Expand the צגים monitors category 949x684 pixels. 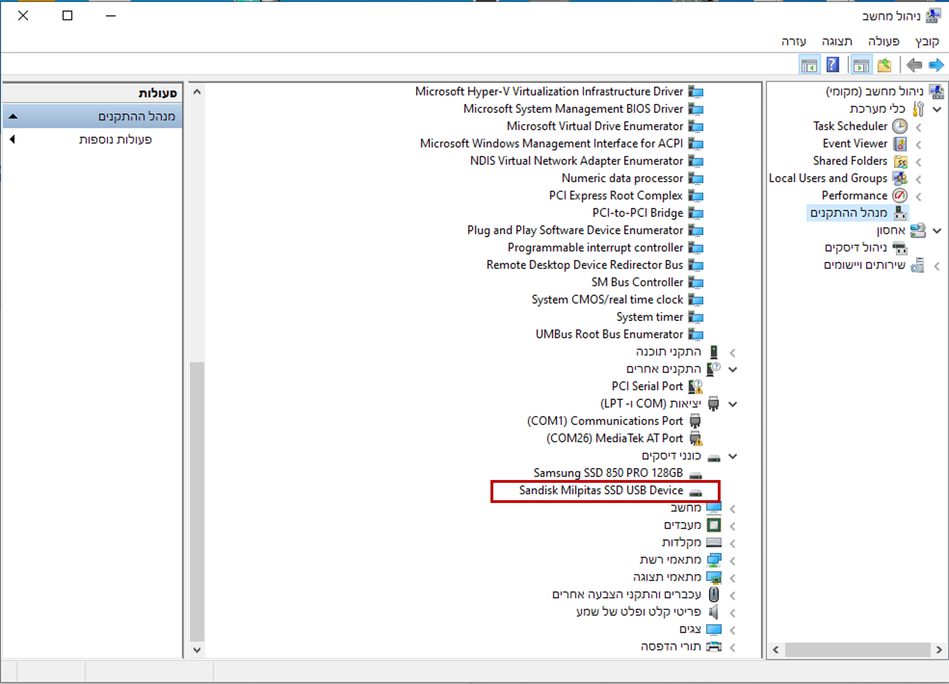[732, 630]
